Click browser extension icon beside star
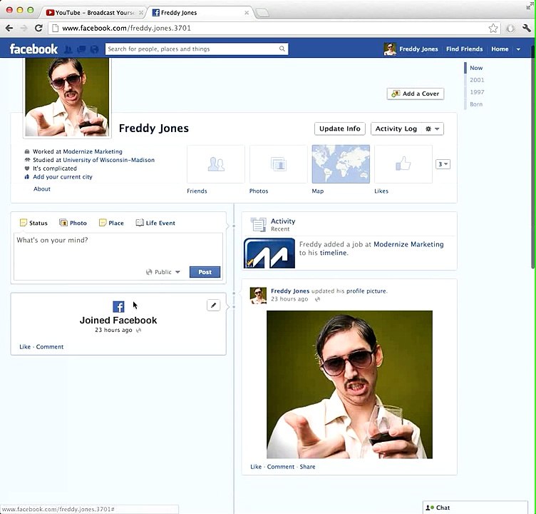 510,29
